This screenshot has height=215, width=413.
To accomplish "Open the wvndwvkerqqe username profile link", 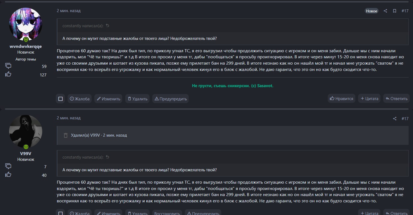I will [x=26, y=46].
